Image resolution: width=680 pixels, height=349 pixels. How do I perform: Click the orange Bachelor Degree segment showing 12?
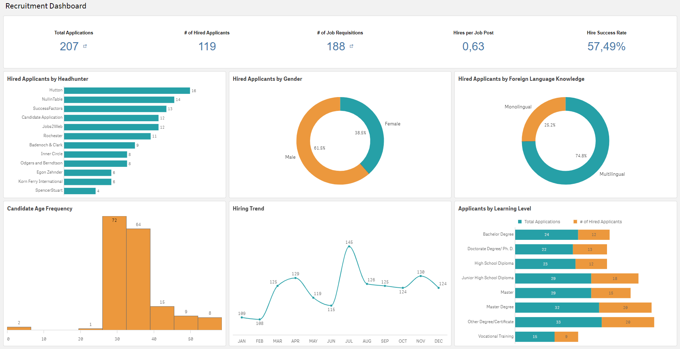click(594, 235)
